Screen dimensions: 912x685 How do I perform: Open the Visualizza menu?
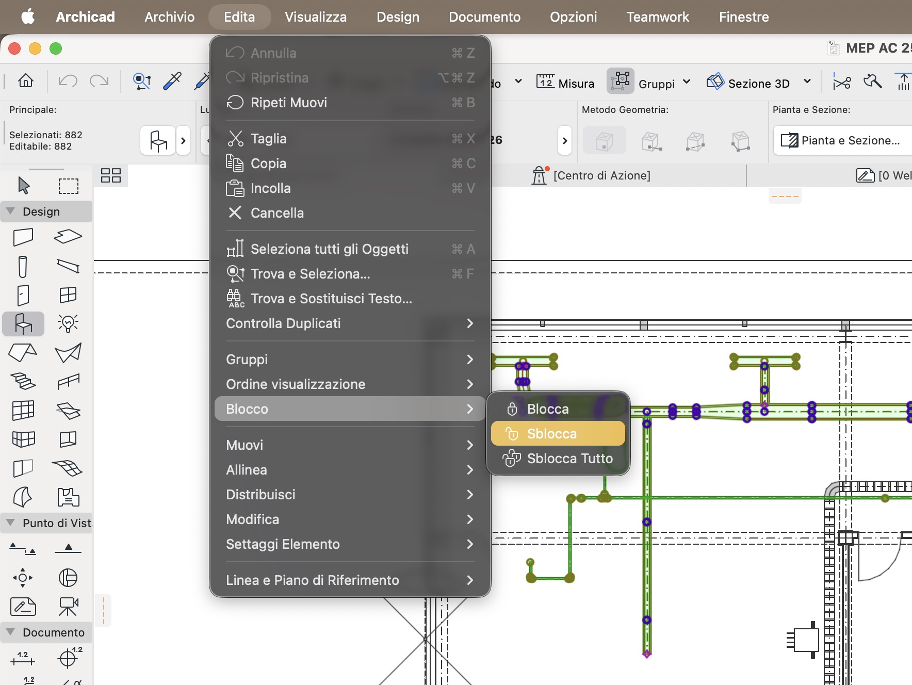(316, 17)
